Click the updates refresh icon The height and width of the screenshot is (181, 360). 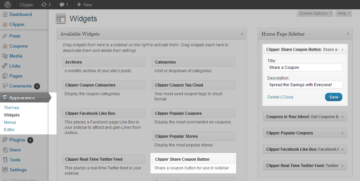tap(44, 5)
